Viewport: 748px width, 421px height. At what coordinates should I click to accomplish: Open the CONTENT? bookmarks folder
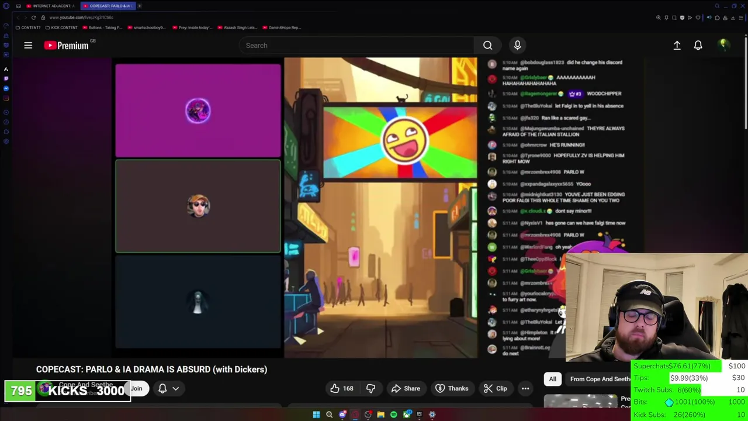(28, 27)
